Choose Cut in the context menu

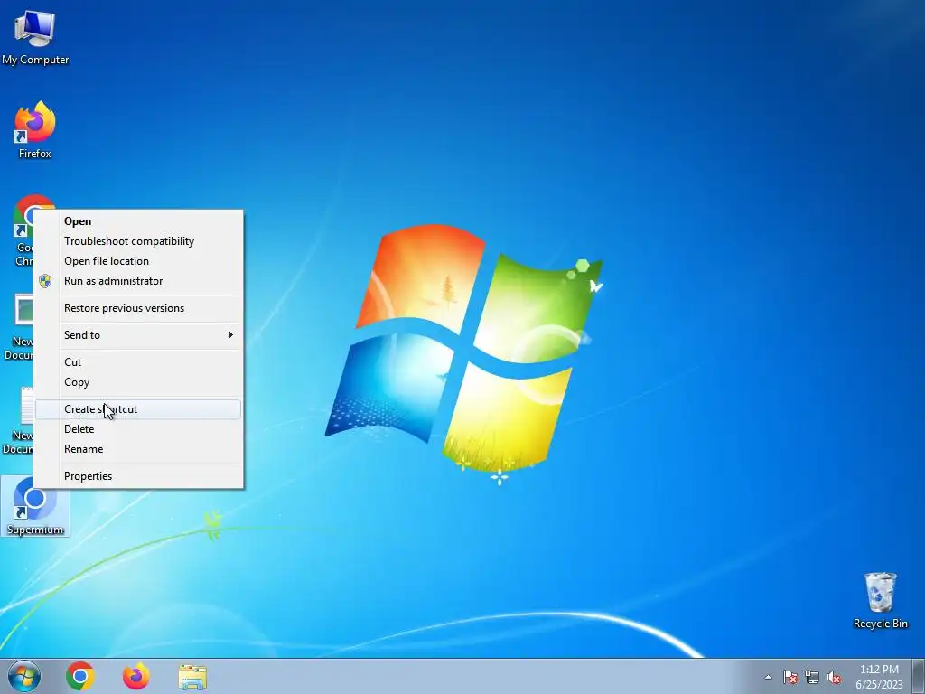(138, 362)
